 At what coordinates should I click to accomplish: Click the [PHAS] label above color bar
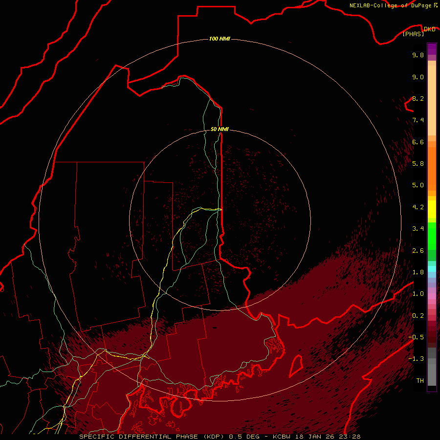coord(413,34)
